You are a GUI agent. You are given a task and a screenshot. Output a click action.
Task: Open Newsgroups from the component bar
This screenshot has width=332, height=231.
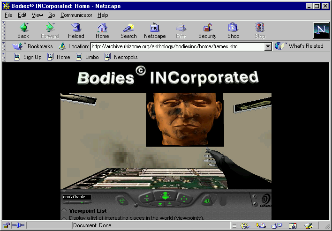tap(277, 226)
